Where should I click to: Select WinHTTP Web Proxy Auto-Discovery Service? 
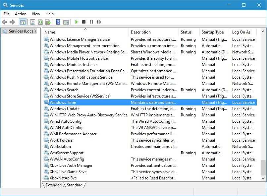click(x=150, y=115)
